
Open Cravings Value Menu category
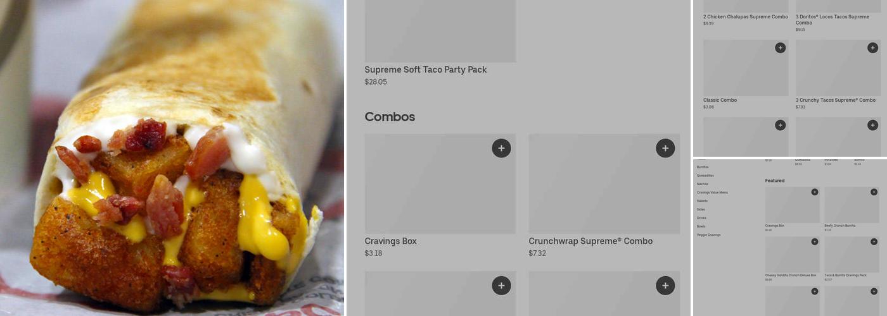(x=712, y=192)
